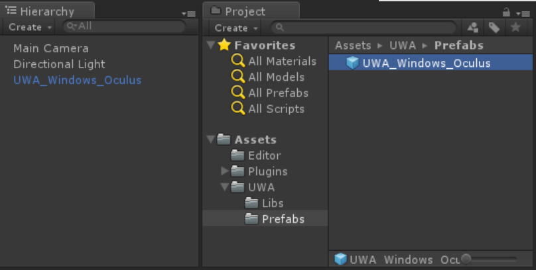The image size is (536, 270).
Task: Toggle the Project panel lock icon
Action: click(x=506, y=12)
